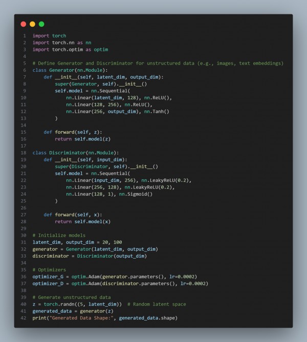Click the green maximize dot

tap(41, 24)
